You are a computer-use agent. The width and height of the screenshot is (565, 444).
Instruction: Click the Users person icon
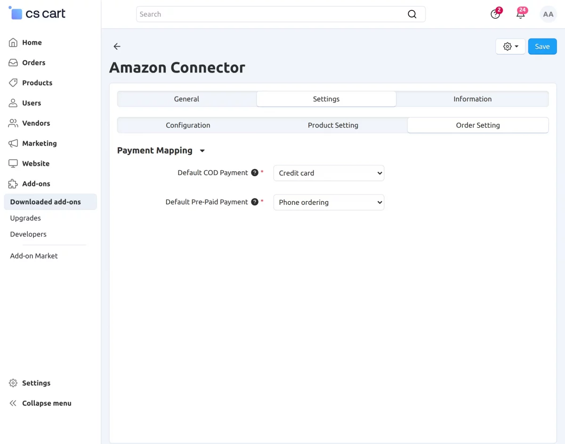[x=13, y=103]
